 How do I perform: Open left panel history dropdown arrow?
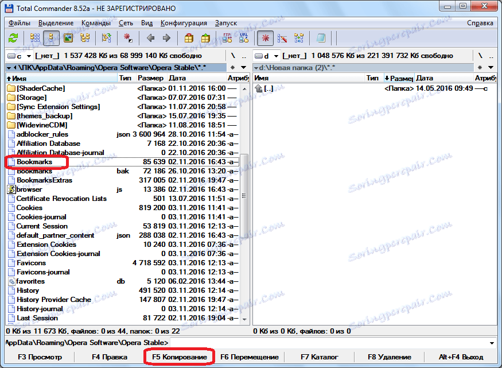(244, 68)
